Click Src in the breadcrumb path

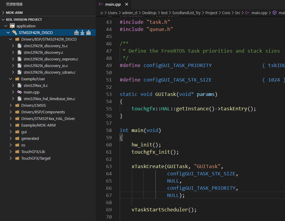(x=237, y=13)
